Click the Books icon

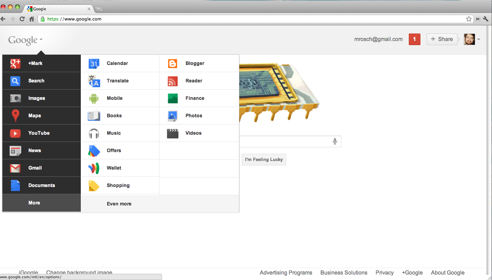coord(94,116)
